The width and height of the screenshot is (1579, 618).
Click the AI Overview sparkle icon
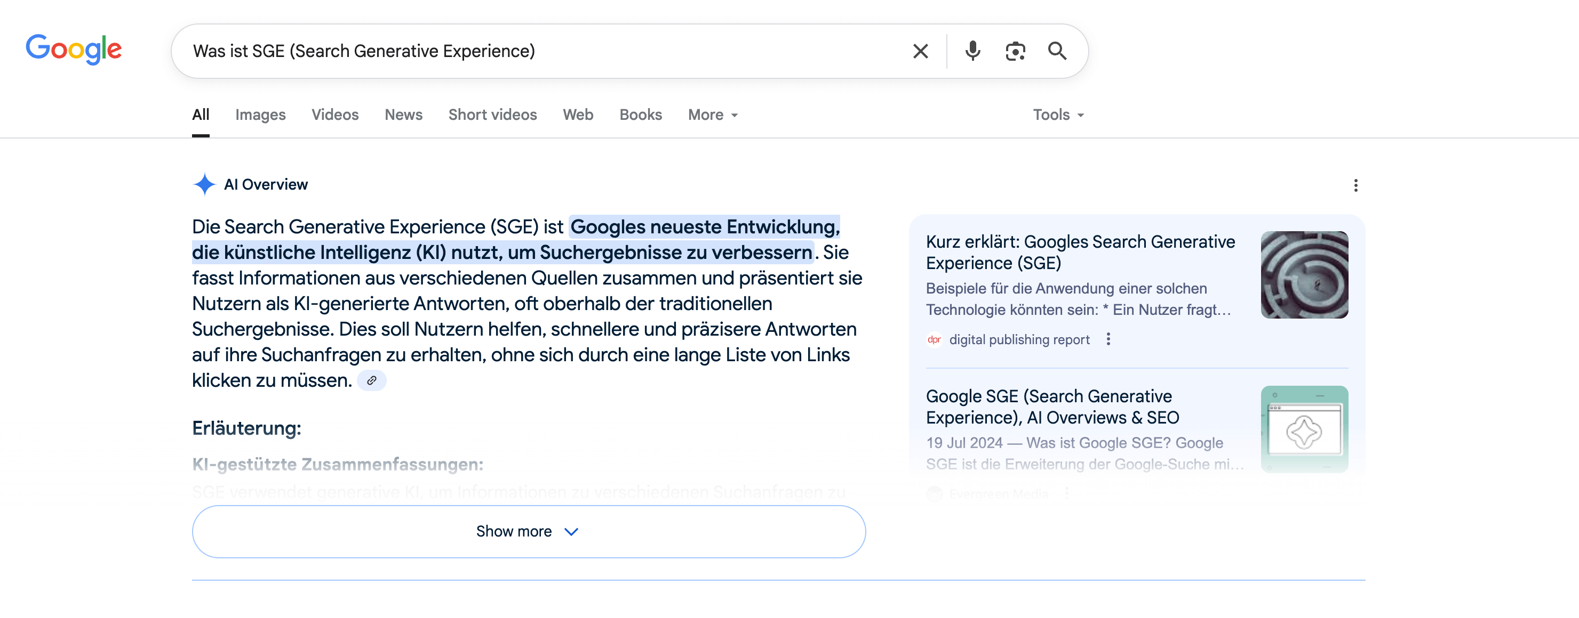click(204, 184)
